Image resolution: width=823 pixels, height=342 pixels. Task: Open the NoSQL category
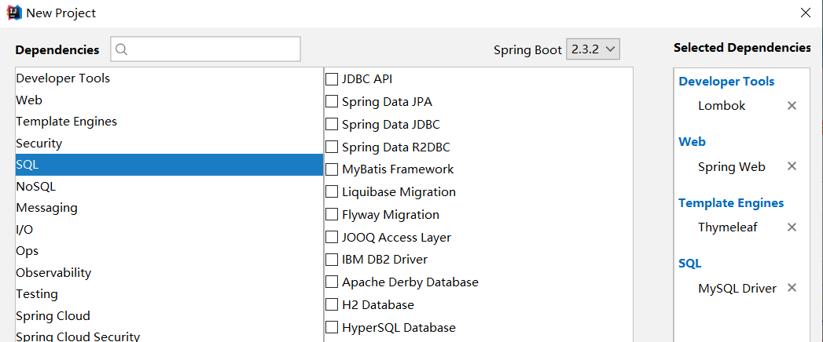[170, 186]
